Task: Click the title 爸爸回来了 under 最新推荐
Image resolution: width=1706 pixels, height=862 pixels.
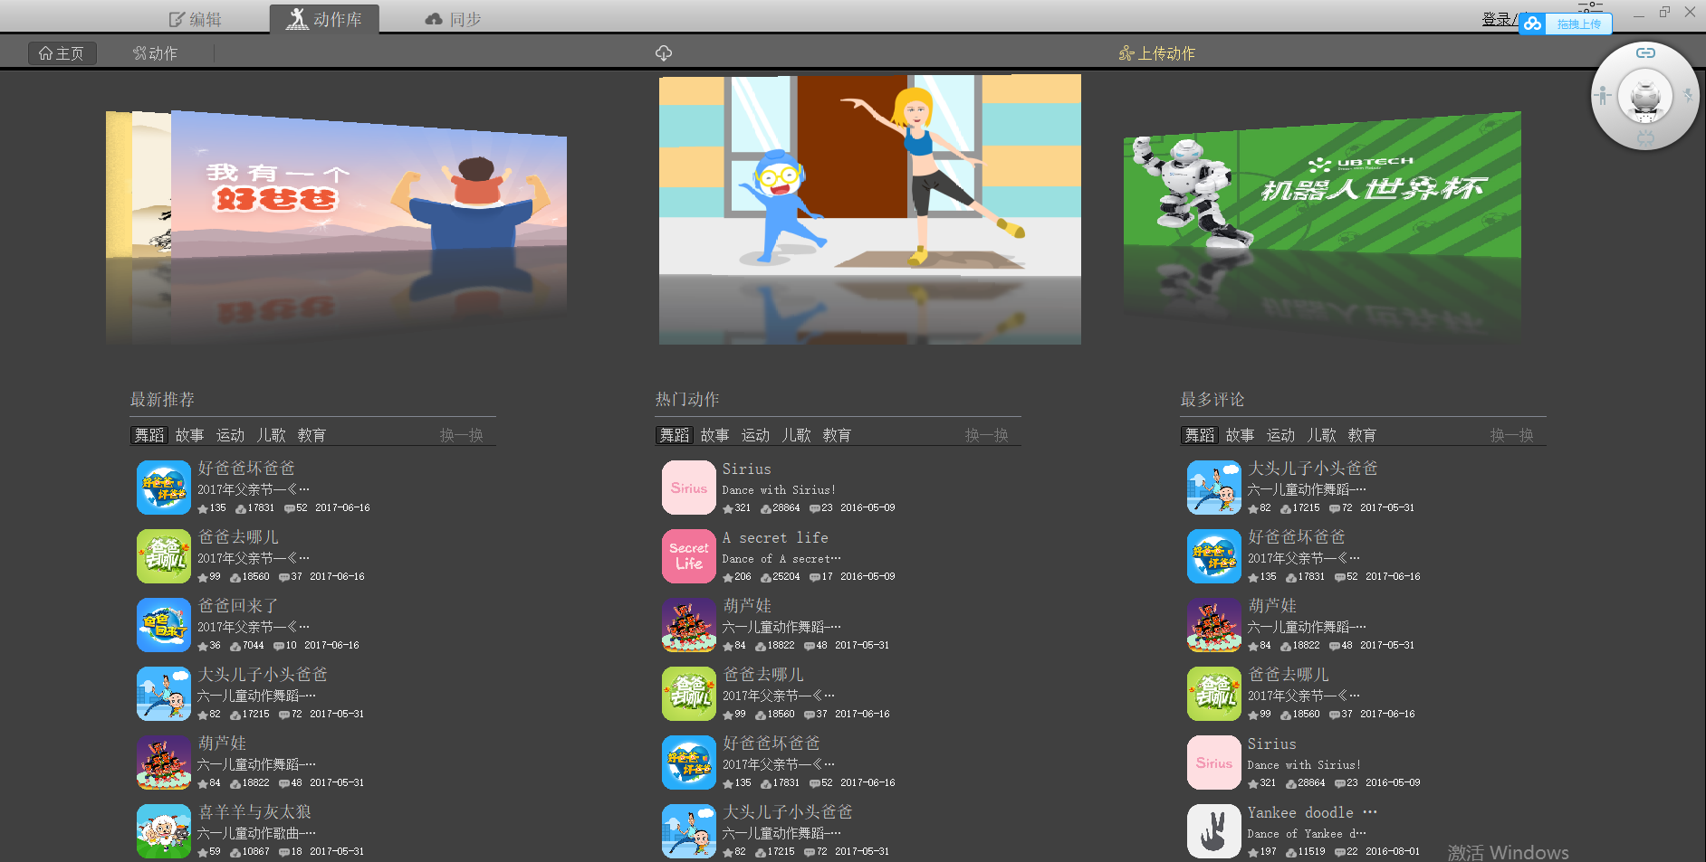Action: (238, 605)
